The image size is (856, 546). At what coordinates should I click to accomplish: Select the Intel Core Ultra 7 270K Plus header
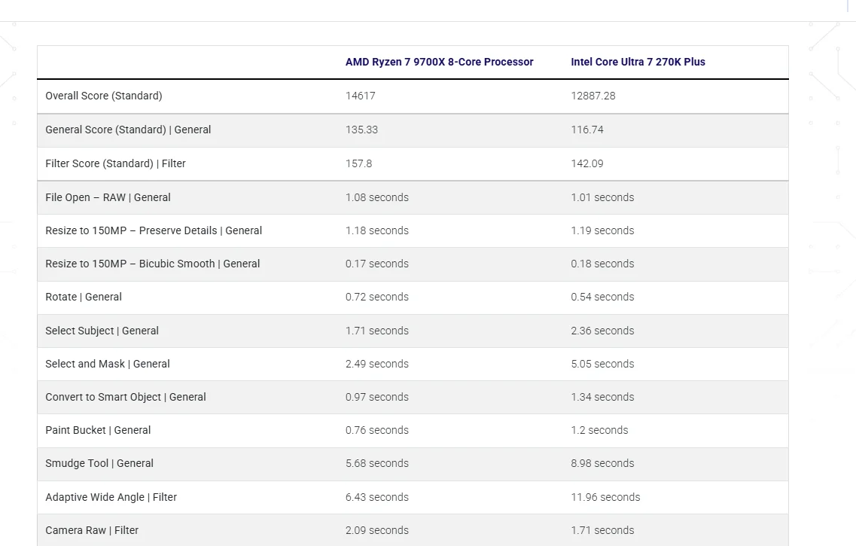click(638, 62)
